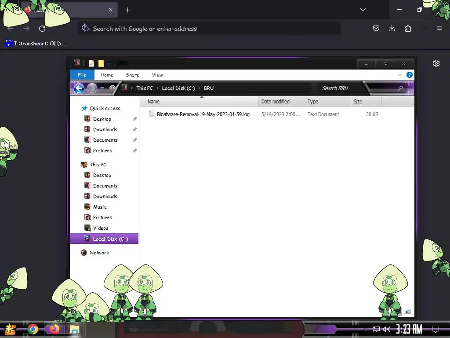Image resolution: width=450 pixels, height=338 pixels.
Task: Click the log file's document icon
Action: (x=152, y=114)
